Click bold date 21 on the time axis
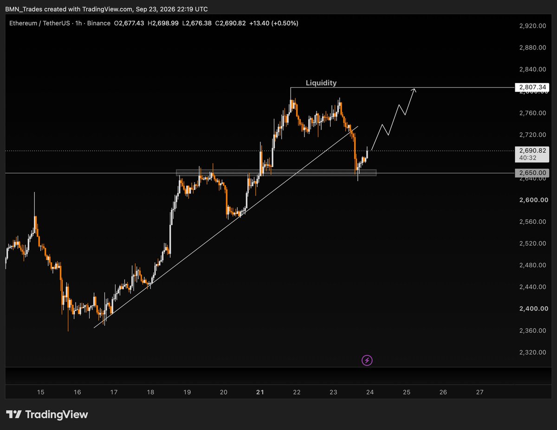Screen dimensions: 557x430 [260, 392]
